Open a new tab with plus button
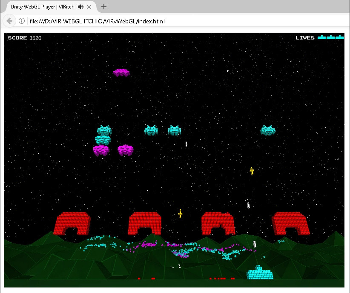 click(103, 7)
